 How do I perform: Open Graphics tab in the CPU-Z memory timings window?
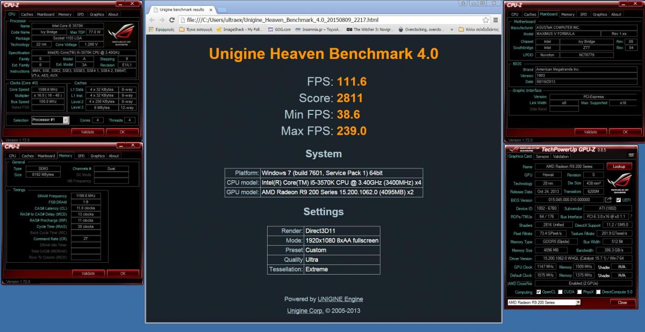coord(97,156)
